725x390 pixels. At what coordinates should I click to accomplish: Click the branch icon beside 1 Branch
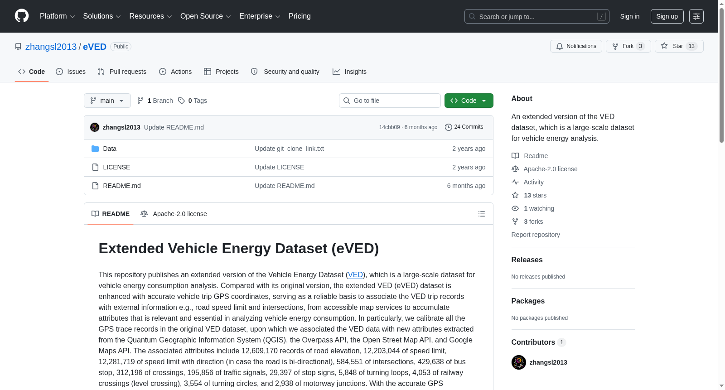(140, 101)
